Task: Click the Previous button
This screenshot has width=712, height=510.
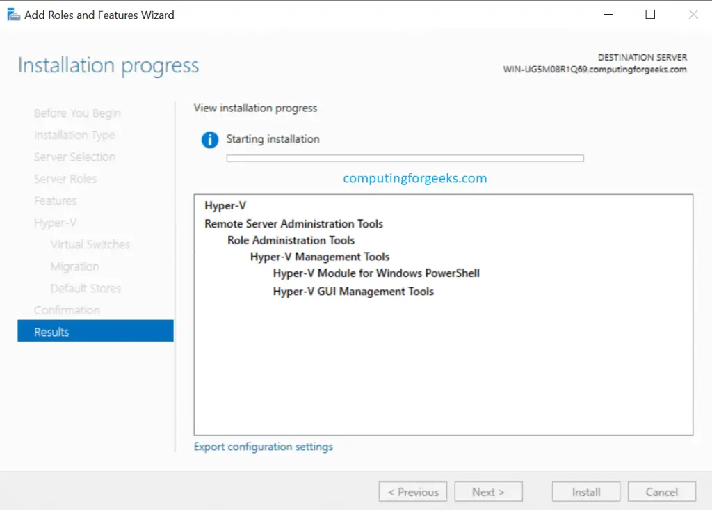Action: click(413, 492)
